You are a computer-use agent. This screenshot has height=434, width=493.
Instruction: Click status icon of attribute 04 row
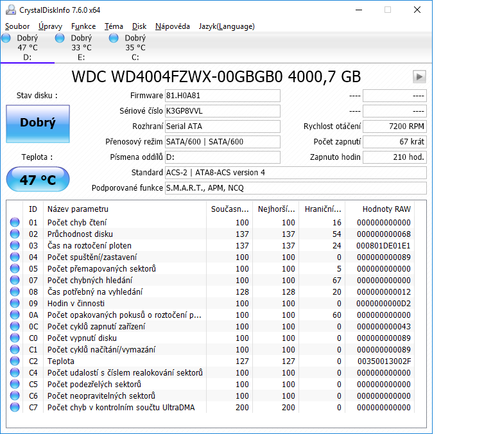(x=15, y=257)
